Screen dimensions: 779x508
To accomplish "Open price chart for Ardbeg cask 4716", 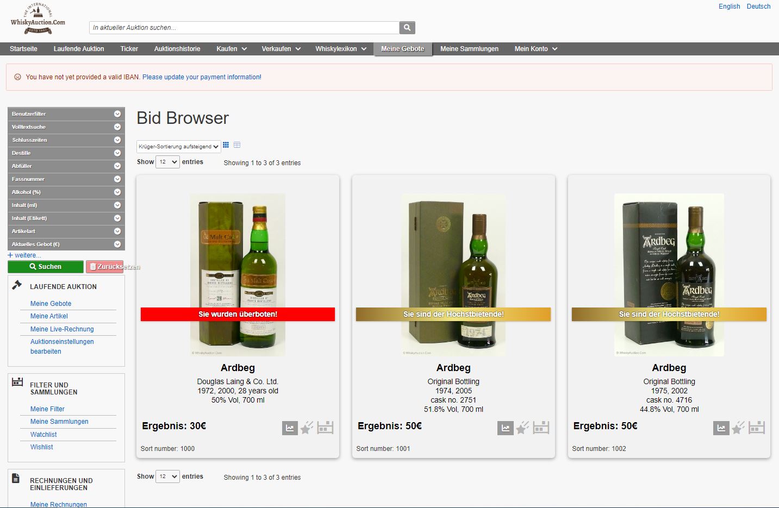I will 721,428.
